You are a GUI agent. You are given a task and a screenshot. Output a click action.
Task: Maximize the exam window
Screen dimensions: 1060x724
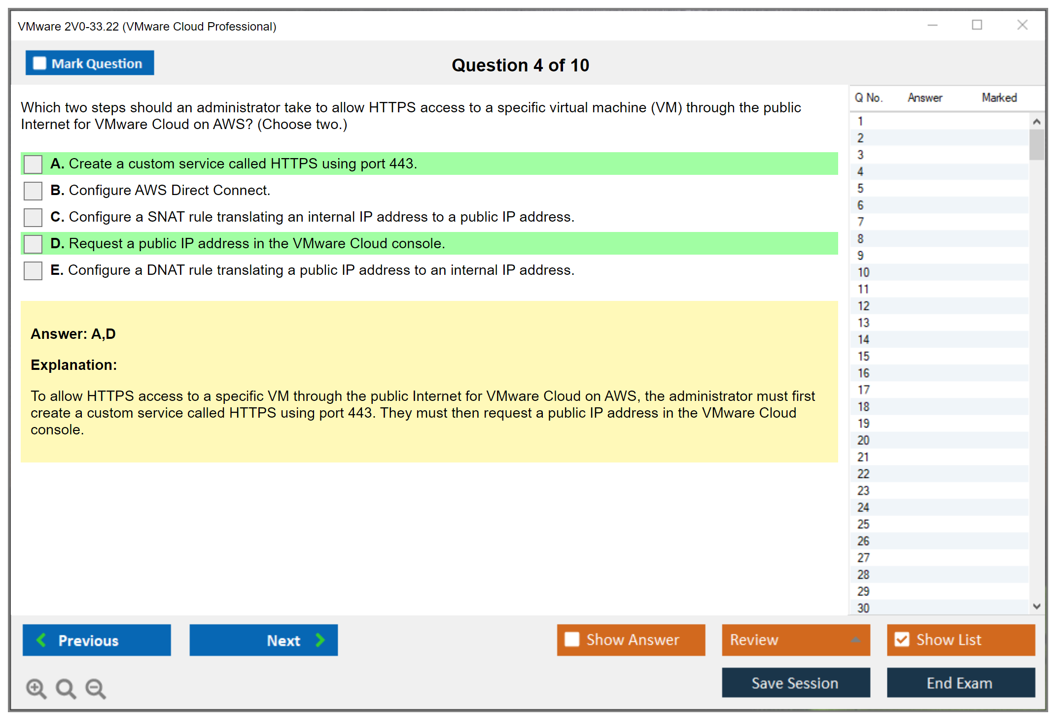(x=977, y=25)
